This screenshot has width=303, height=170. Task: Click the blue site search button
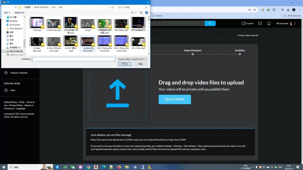(x=210, y=23)
